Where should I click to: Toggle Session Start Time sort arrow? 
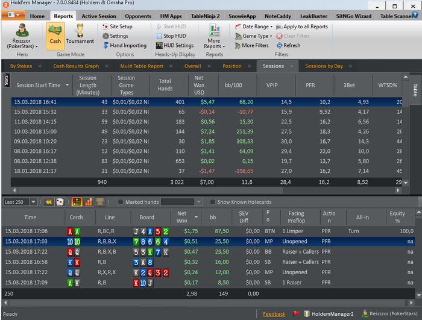click(68, 85)
